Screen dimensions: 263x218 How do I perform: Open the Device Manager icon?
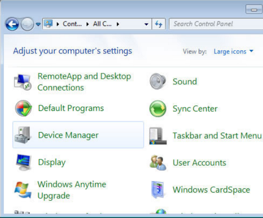(x=23, y=135)
